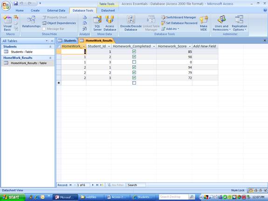Viewport: 268px width, 201px height.
Task: Show Object Dependencies pane
Action: (59, 23)
